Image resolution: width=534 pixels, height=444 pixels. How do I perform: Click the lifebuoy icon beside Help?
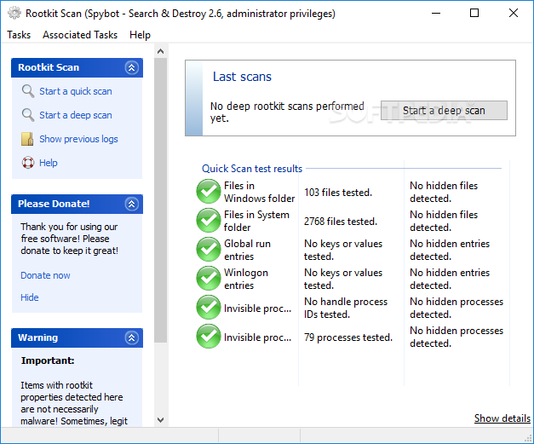pyautogui.click(x=28, y=163)
